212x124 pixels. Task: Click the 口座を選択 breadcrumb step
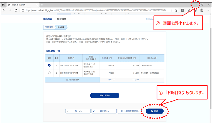click(x=48, y=27)
